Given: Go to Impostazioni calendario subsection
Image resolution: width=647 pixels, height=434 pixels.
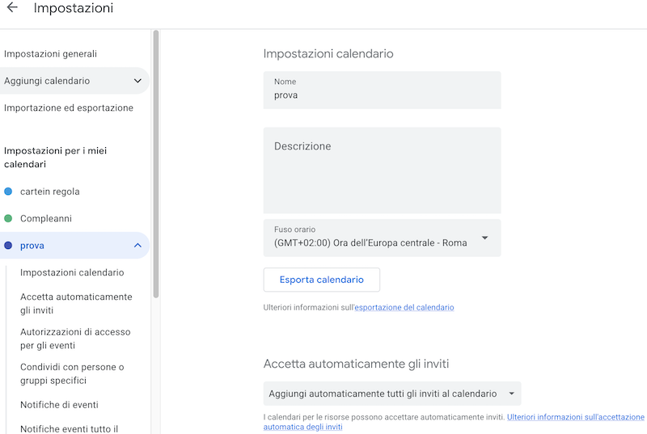Looking at the screenshot, I should coord(72,272).
